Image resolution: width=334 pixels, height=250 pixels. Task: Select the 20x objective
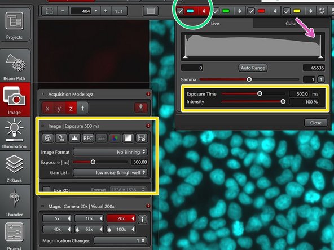coord(121,218)
